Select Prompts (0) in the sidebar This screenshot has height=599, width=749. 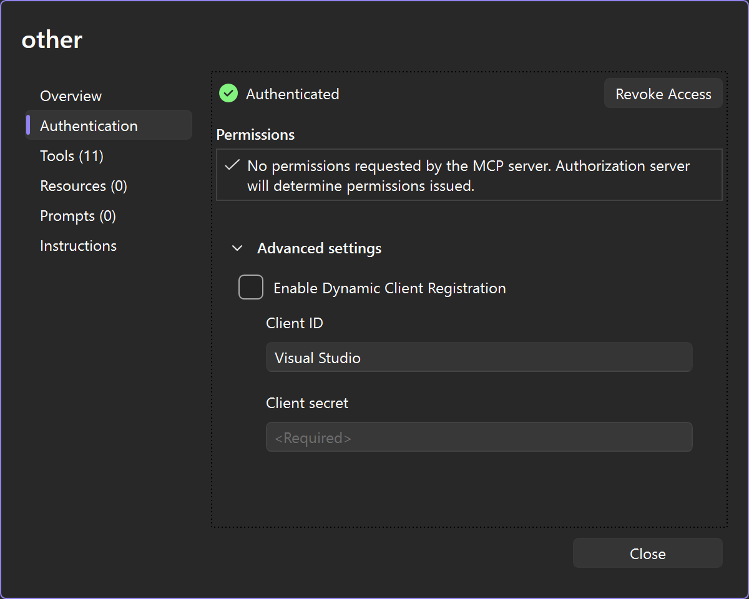click(x=77, y=215)
